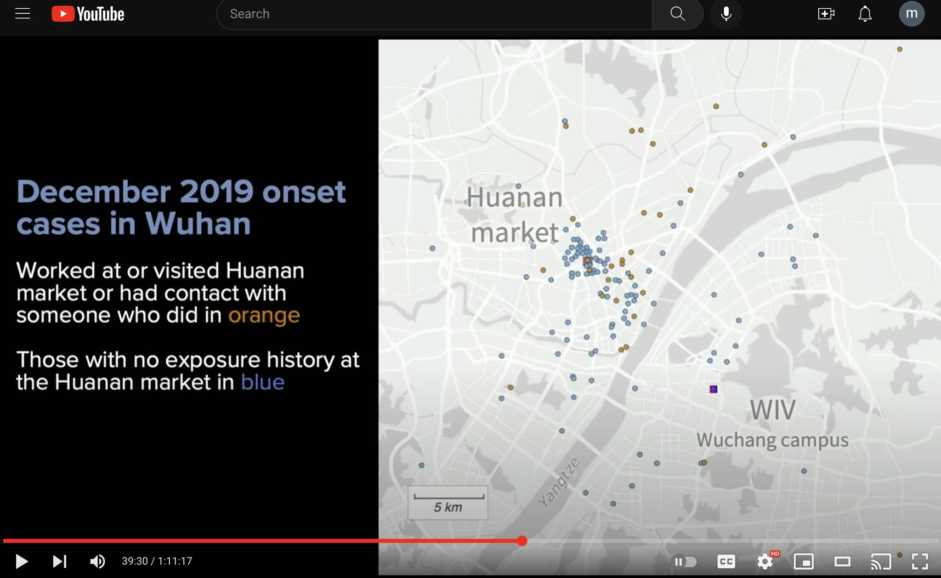Open the notifications bell
This screenshot has width=941, height=578.
click(x=865, y=14)
